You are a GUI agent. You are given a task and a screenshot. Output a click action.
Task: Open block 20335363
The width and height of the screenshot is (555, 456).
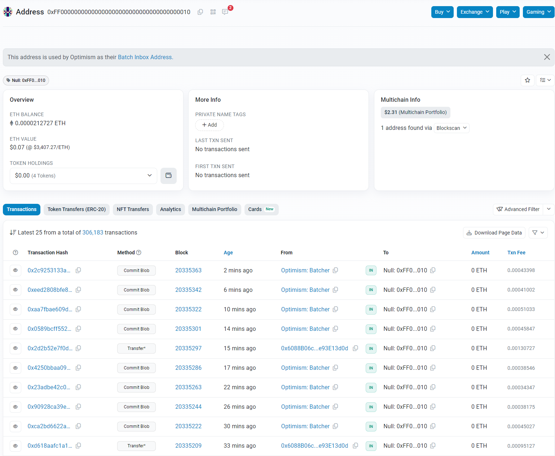(188, 270)
